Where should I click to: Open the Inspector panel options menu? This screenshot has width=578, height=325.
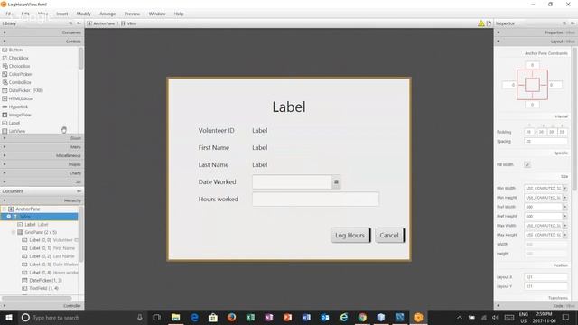(x=573, y=23)
